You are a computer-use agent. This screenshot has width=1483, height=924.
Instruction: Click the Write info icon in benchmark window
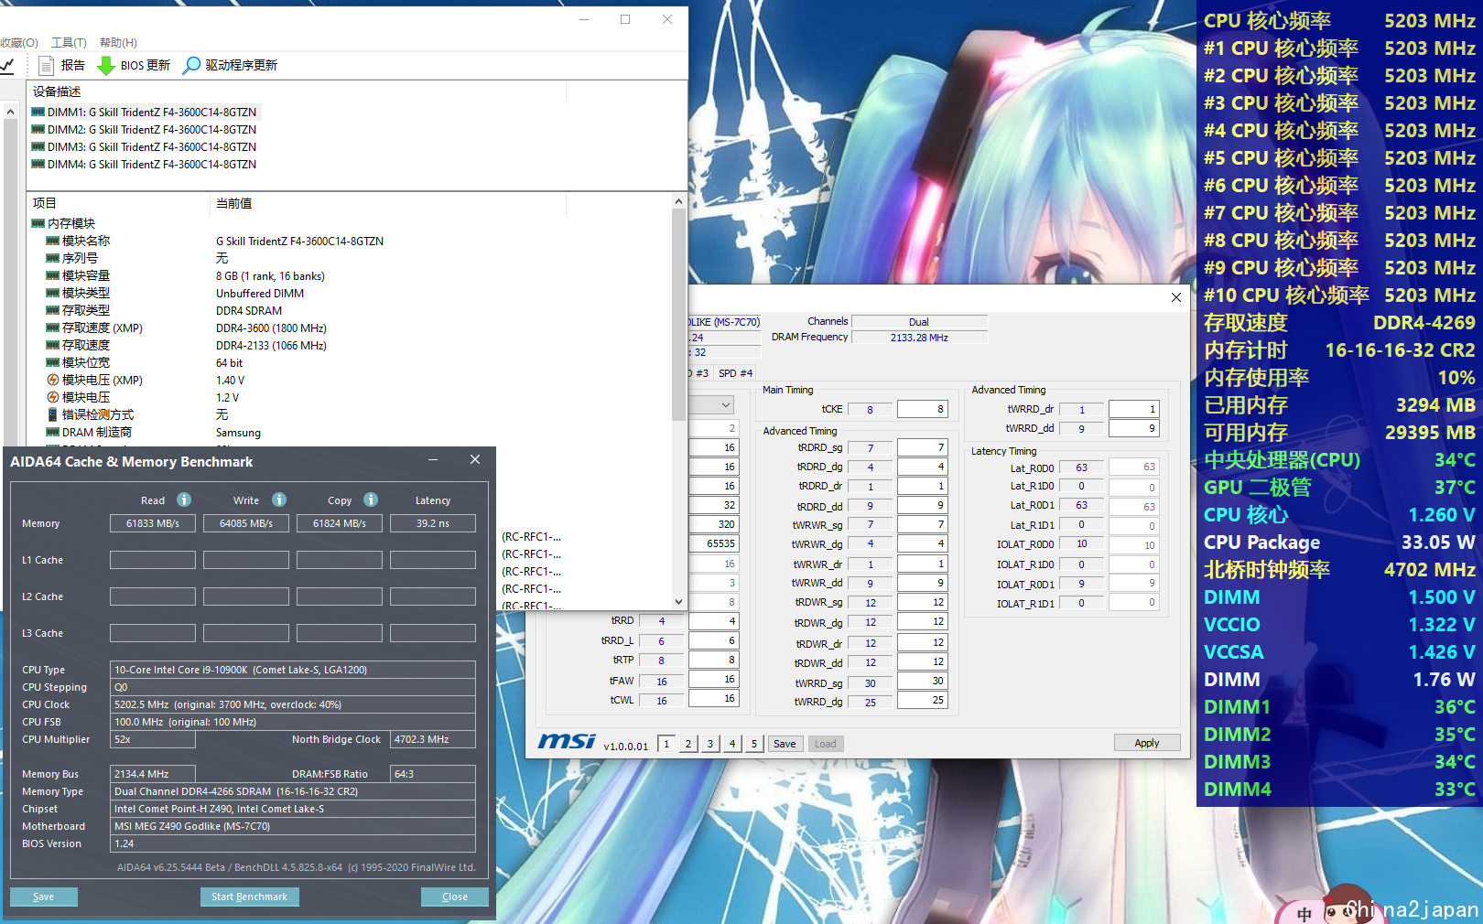coord(279,500)
